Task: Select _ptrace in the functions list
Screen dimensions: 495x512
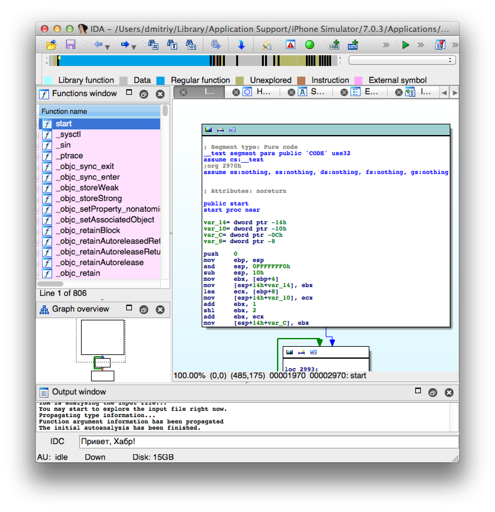Action: tap(69, 156)
